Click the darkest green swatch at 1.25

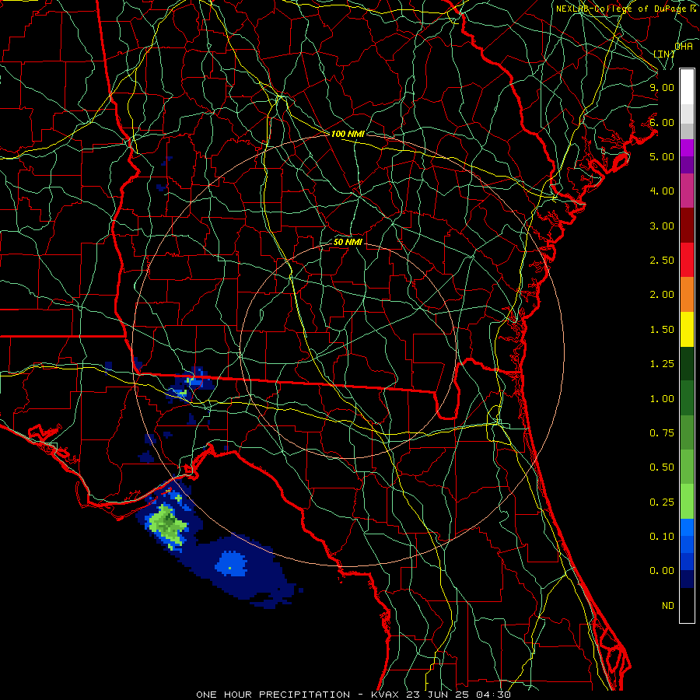pos(687,363)
